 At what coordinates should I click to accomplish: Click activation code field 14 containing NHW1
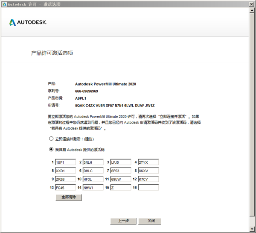coord(93,188)
